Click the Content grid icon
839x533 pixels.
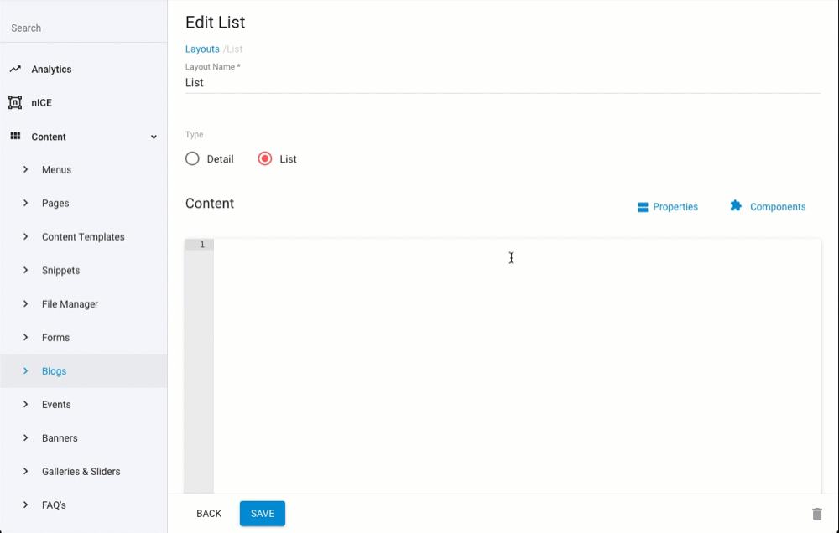tap(15, 136)
